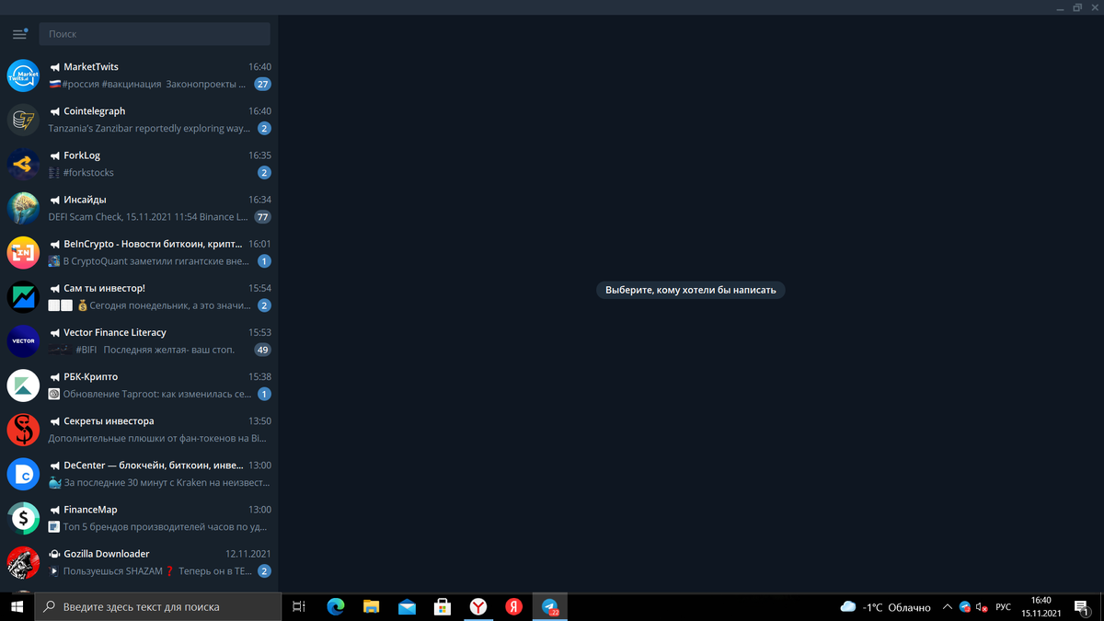Viewport: 1104px width, 621px height.
Task: Expand the hidden tray icons chevron
Action: click(948, 607)
